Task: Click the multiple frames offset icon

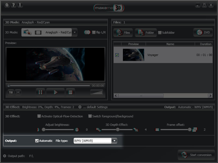Action: pyautogui.click(x=195, y=130)
